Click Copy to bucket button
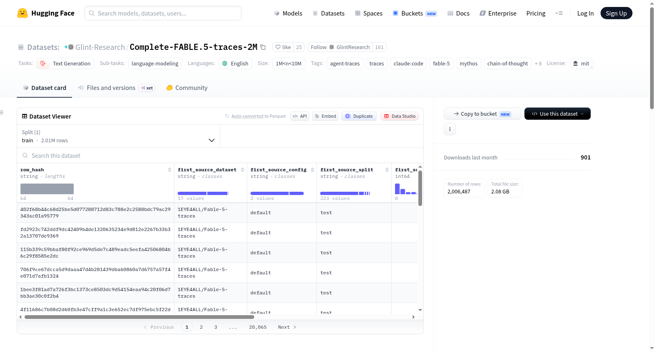The width and height of the screenshot is (655, 352). [x=482, y=114]
